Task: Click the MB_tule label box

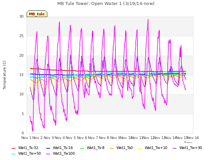Action: coord(37,14)
